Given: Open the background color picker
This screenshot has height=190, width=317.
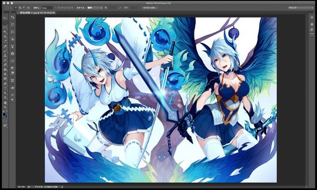Looking at the screenshot, I should coord(7,117).
